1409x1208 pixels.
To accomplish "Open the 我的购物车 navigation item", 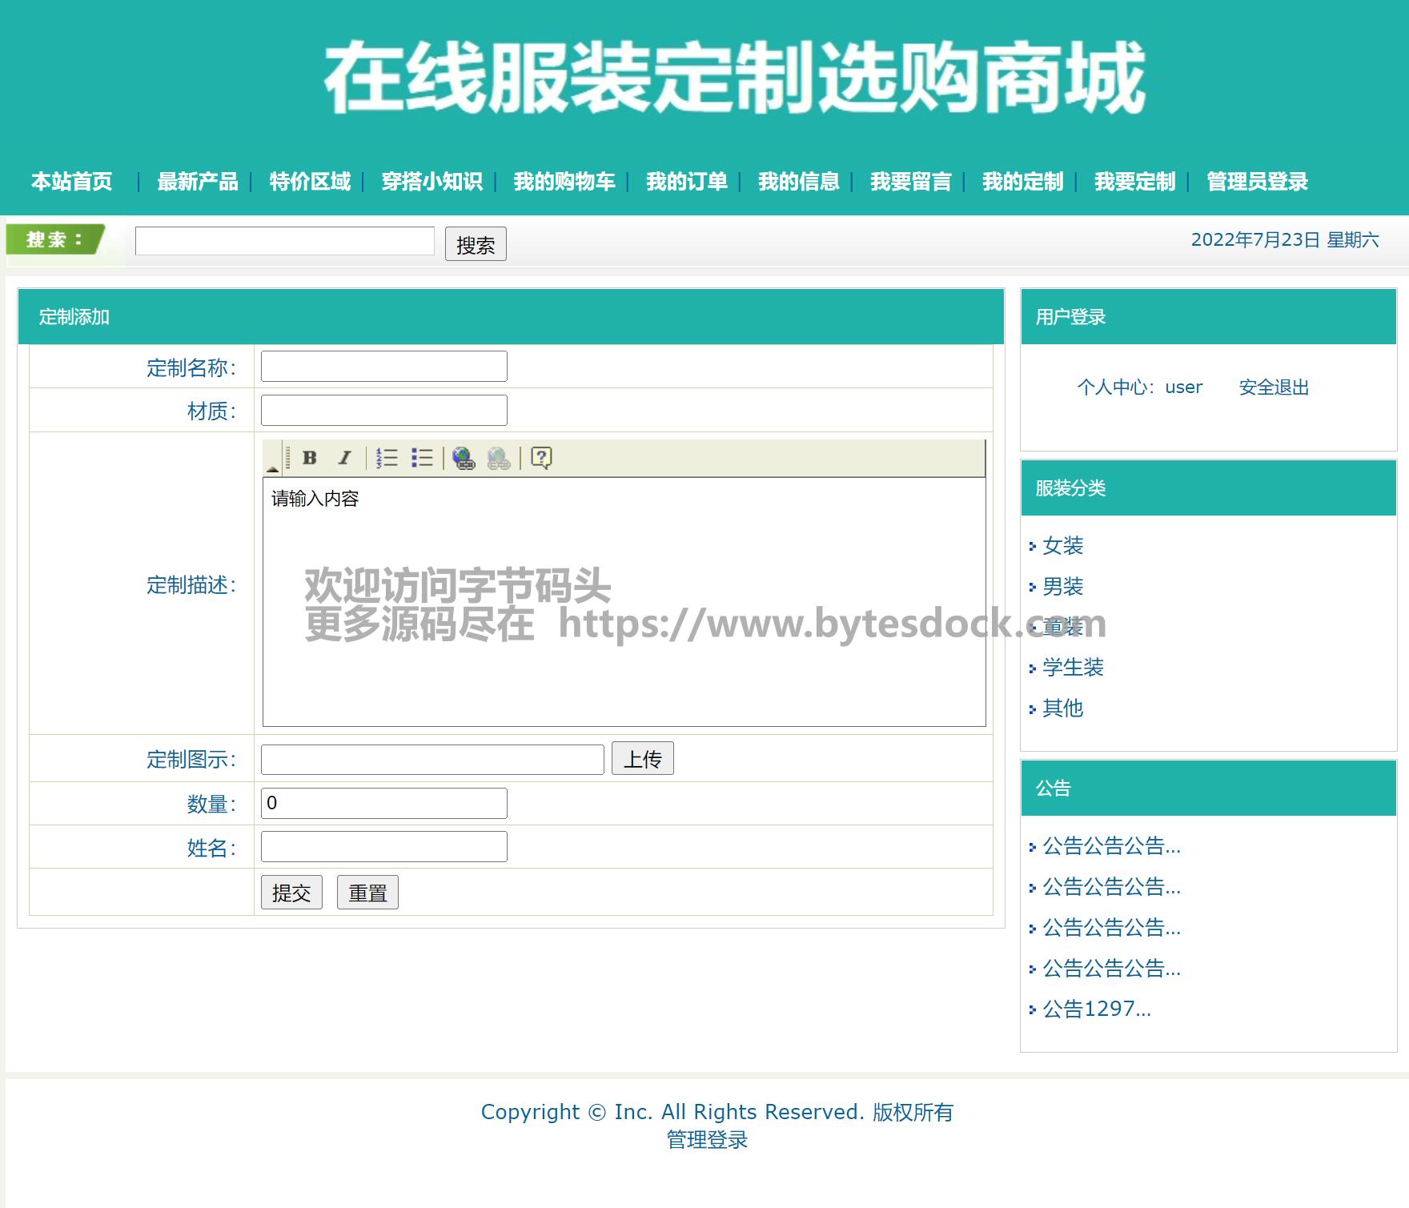I will 564,182.
